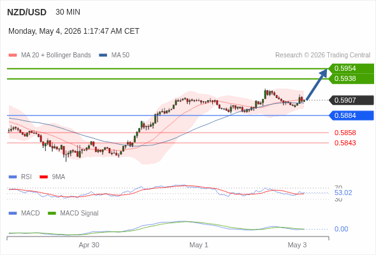The image size is (376, 255).
Task: Select the 0.5938 resistance price tag
Action: 351,78
